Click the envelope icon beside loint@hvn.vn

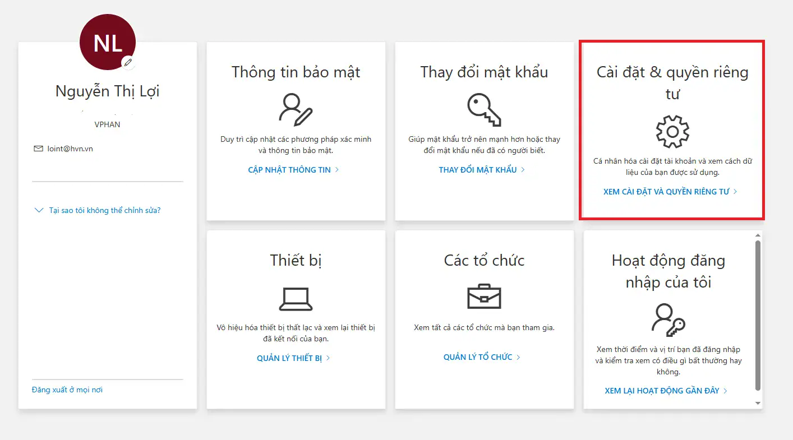click(x=38, y=149)
